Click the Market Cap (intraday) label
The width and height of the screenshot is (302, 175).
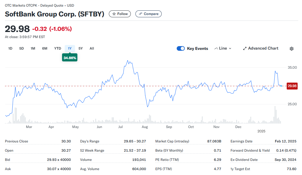point(172,141)
